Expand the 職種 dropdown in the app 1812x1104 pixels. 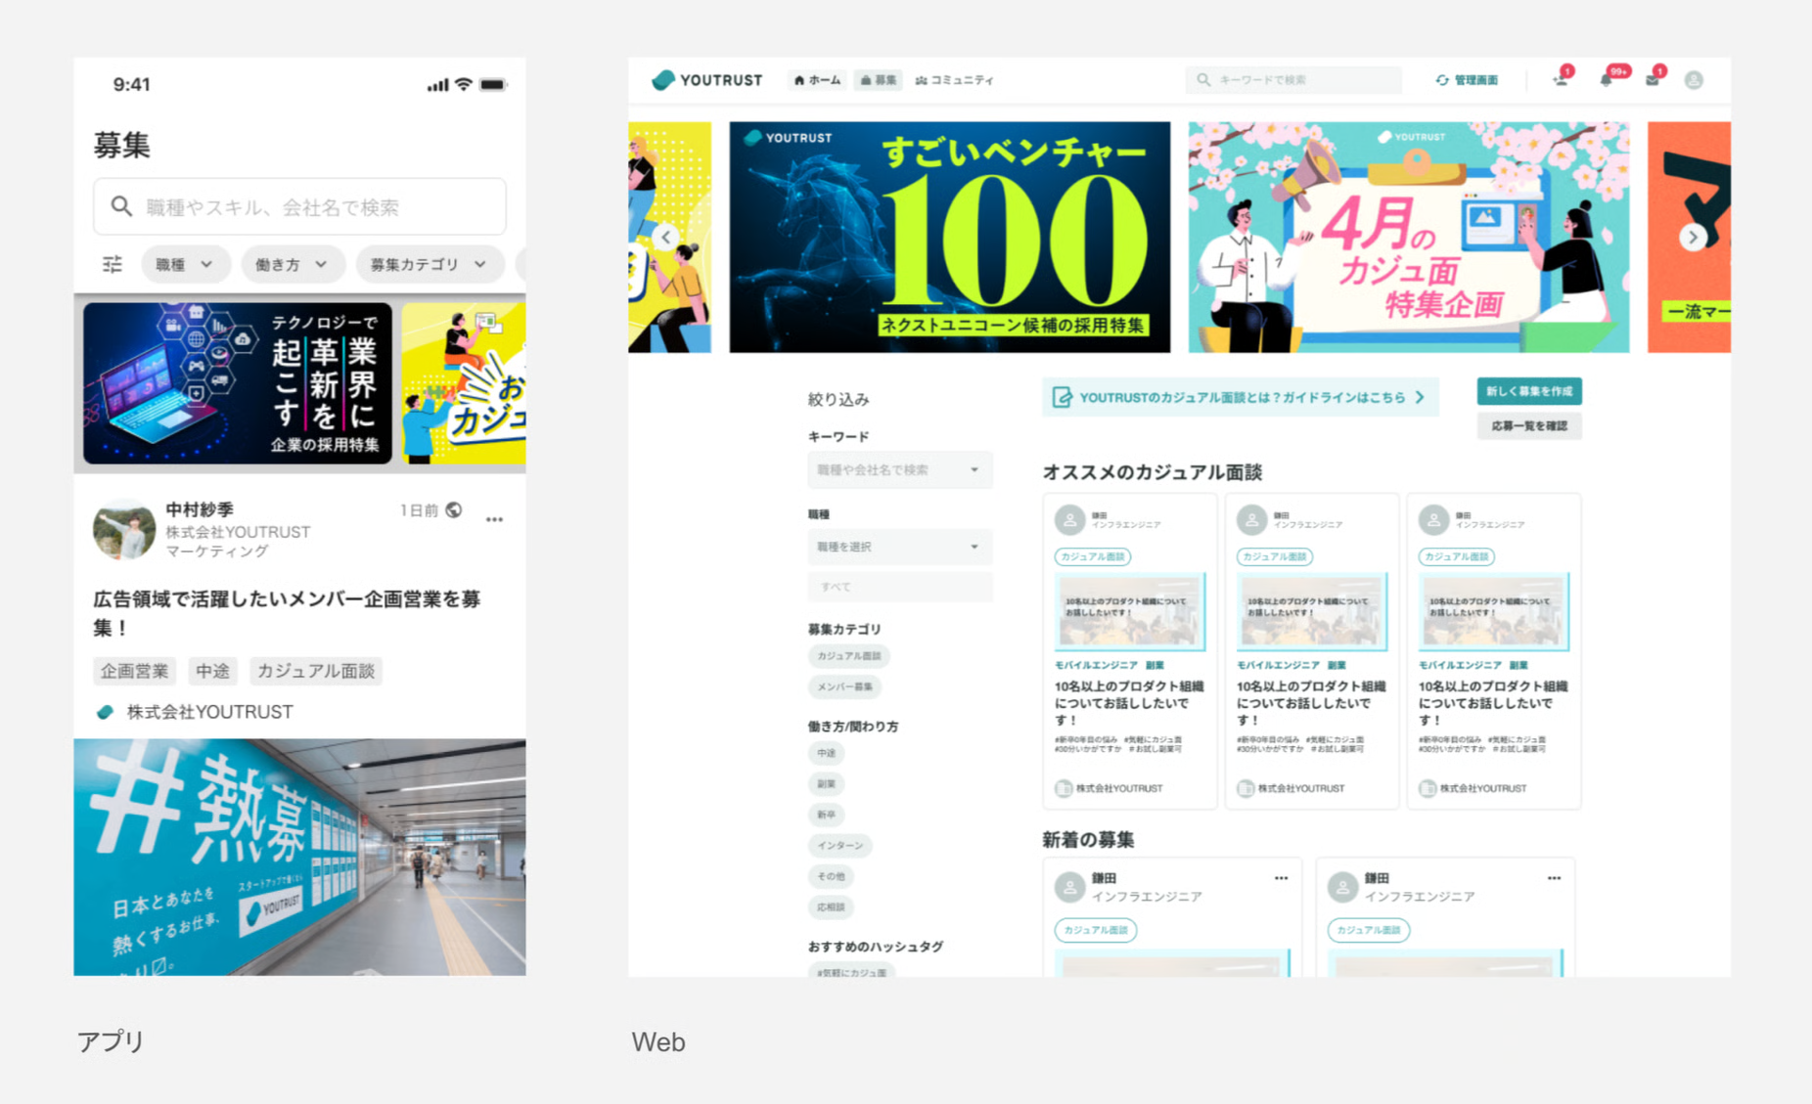(185, 264)
